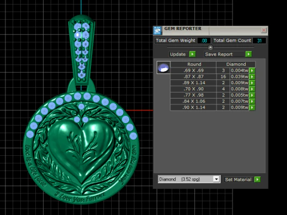Image resolution: width=287 pixels, height=215 pixels.
Task: Select the .89 X 1.14 size cell
Action: coord(194,83)
